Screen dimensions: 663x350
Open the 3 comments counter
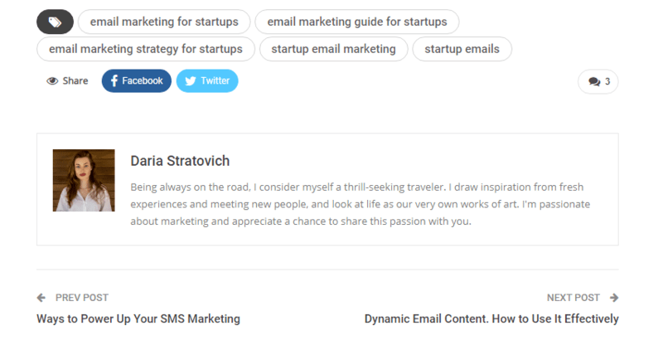point(598,82)
